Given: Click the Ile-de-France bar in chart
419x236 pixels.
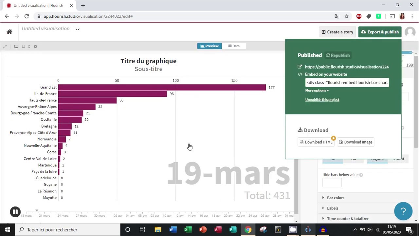Looking at the screenshot, I should click(x=113, y=94).
